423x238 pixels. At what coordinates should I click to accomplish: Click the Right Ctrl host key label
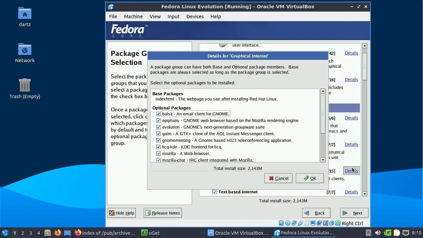[352, 223]
